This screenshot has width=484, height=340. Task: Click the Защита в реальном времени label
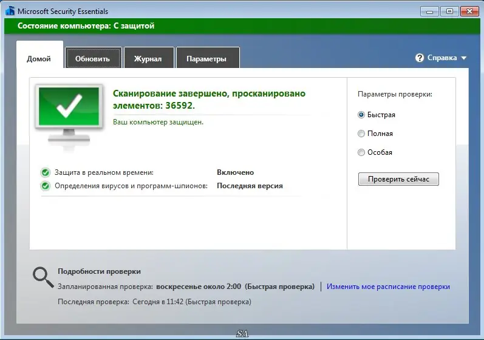[x=104, y=172]
